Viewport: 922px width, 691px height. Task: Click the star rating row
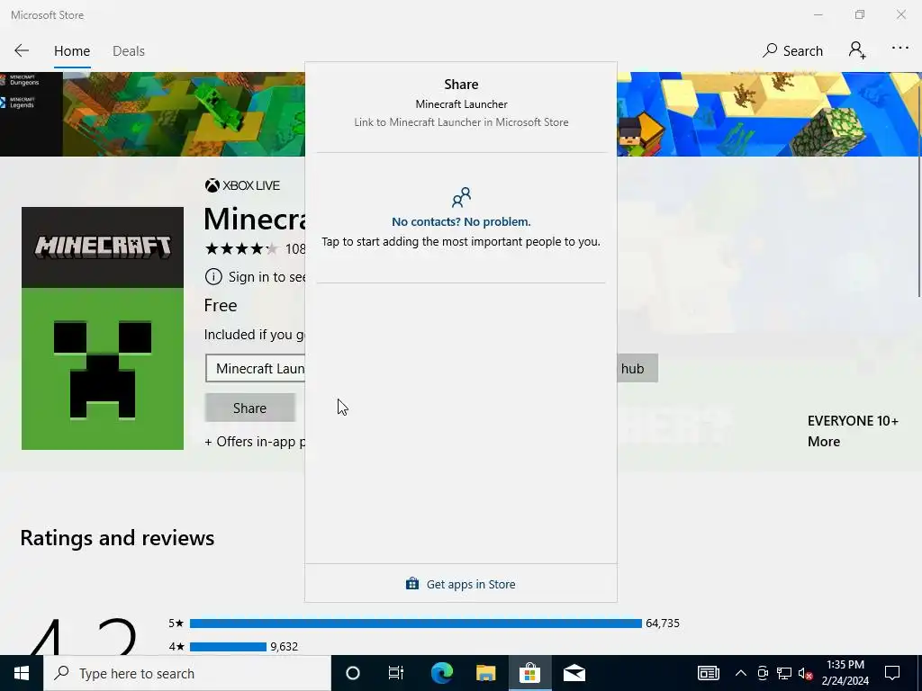coord(241,249)
